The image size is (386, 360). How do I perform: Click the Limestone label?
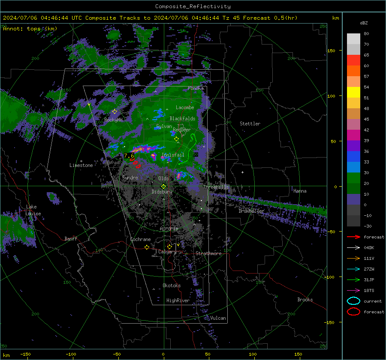coord(81,165)
